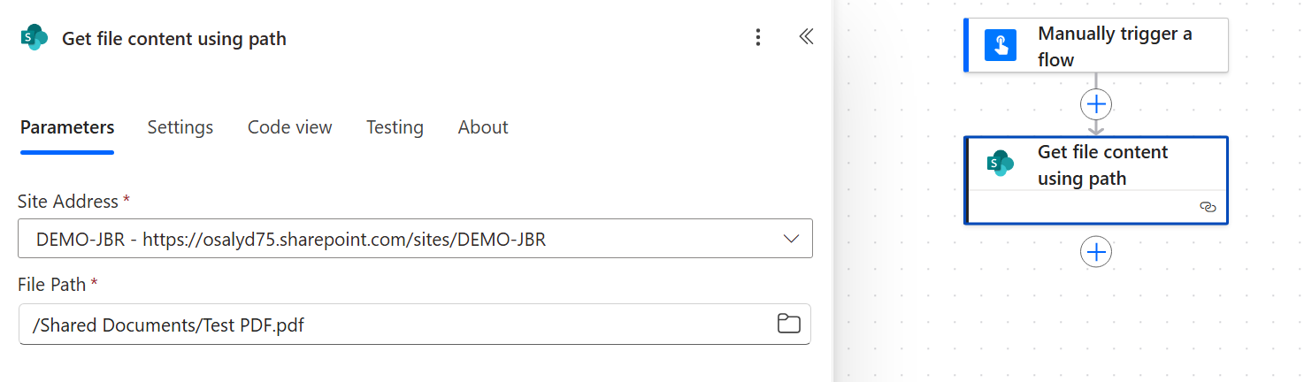The width and height of the screenshot is (1304, 382).
Task: Open the folder picker for File Path
Action: (787, 324)
